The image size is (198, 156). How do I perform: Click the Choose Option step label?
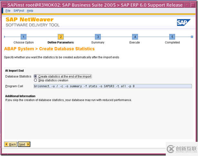click(24, 43)
